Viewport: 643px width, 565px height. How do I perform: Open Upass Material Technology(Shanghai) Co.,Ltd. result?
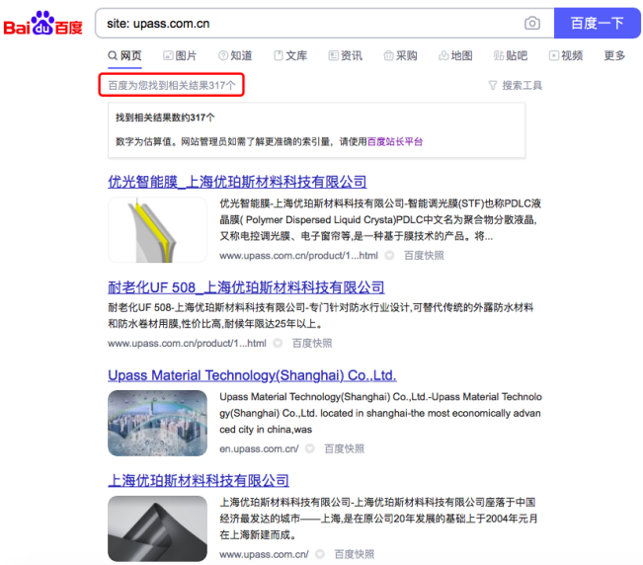pos(252,375)
